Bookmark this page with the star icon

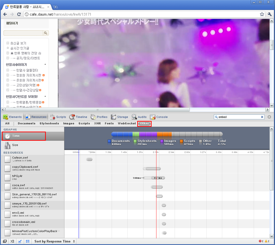point(262,14)
